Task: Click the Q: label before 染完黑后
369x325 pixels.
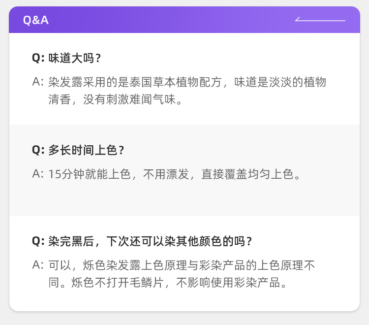Action: (38, 241)
